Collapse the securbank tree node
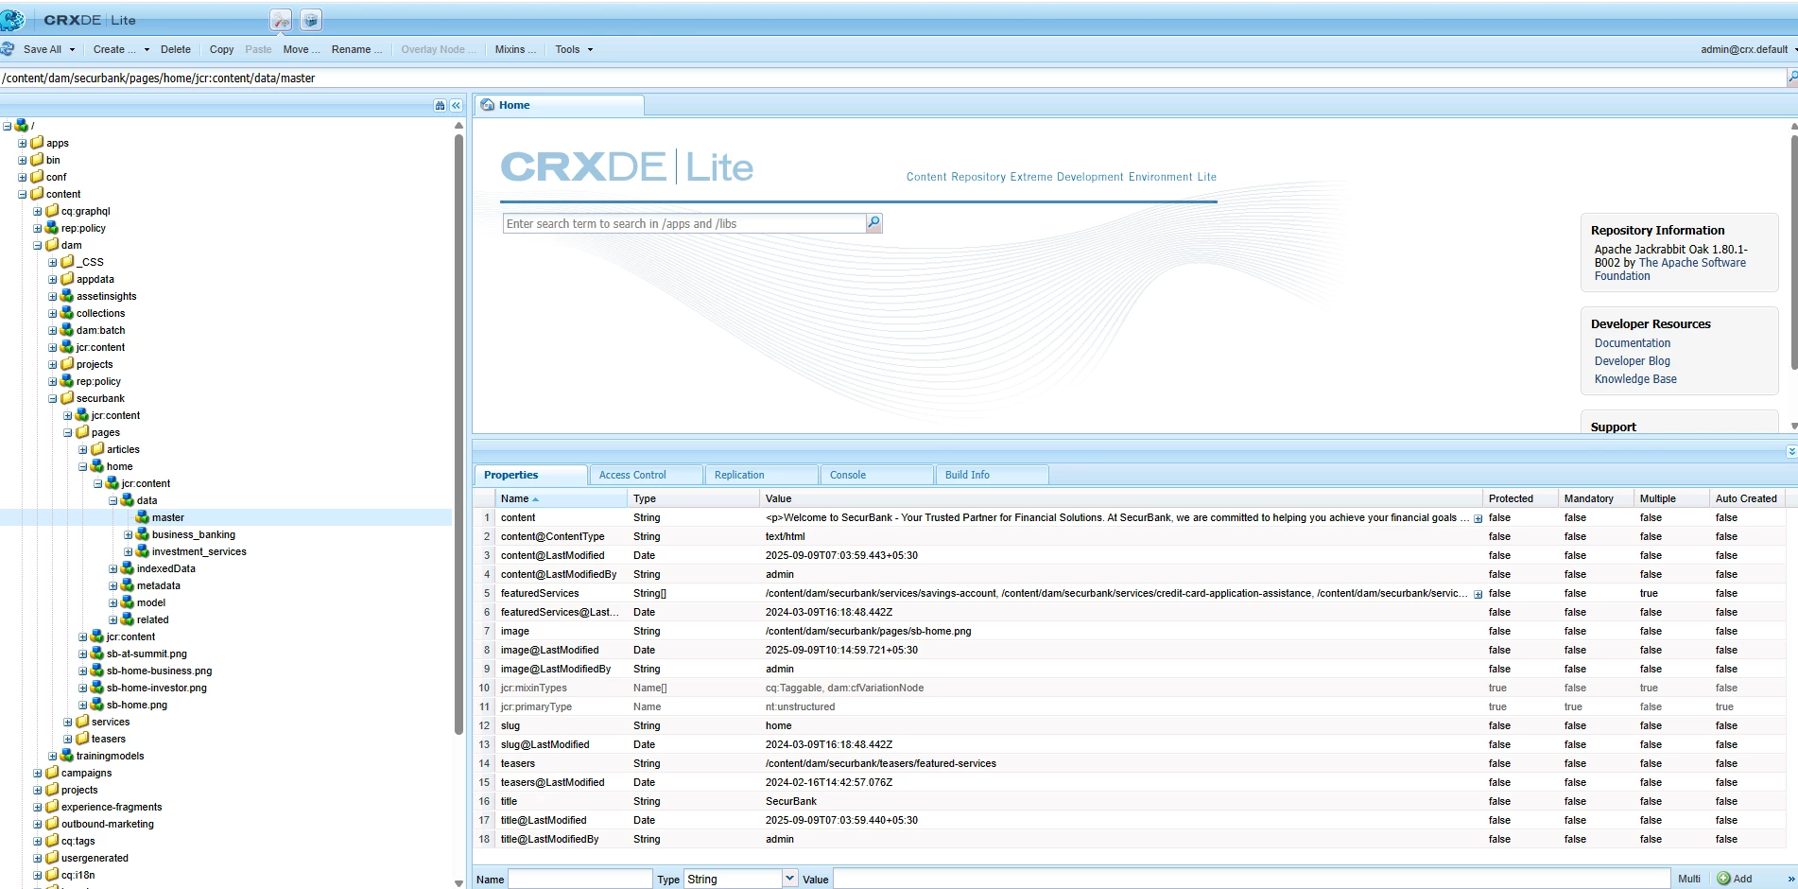This screenshot has width=1798, height=889. [53, 399]
